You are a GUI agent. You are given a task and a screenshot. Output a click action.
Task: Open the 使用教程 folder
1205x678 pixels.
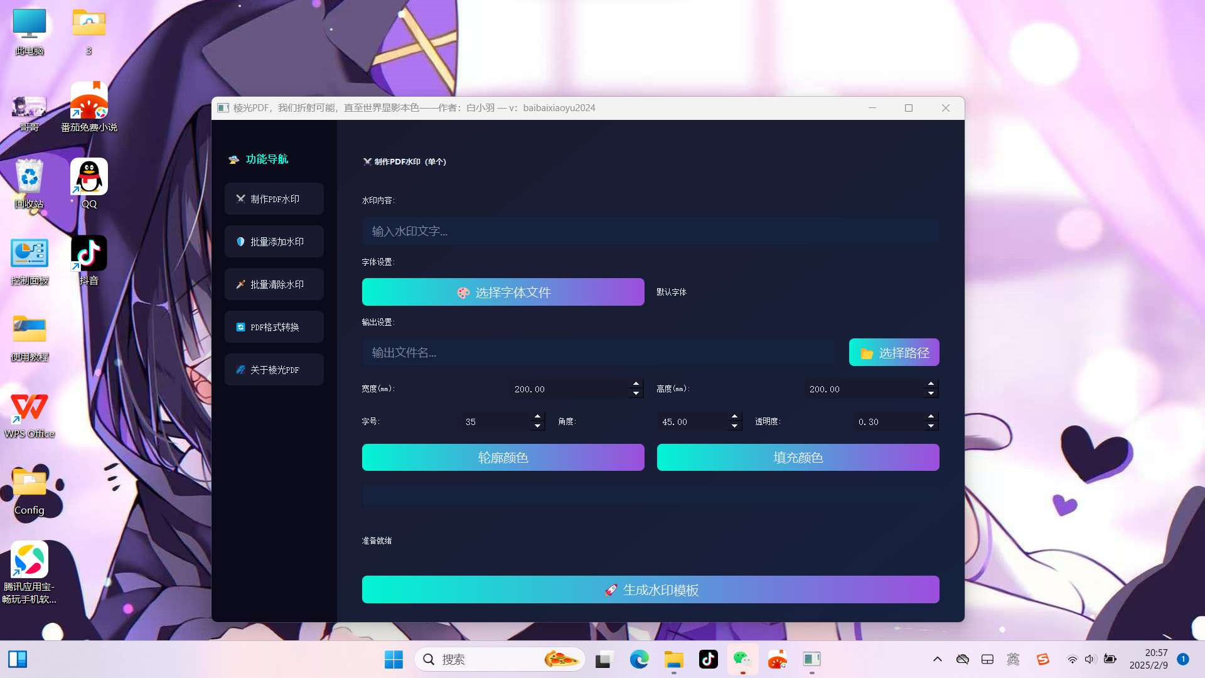(29, 338)
